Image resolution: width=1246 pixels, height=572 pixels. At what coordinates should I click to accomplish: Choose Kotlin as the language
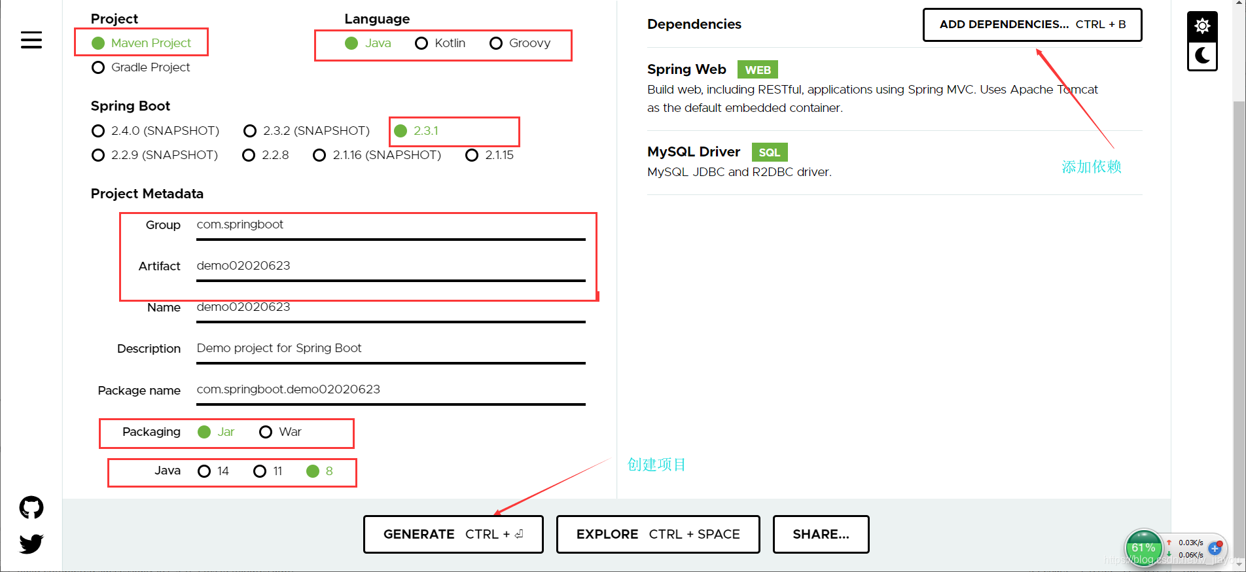440,43
